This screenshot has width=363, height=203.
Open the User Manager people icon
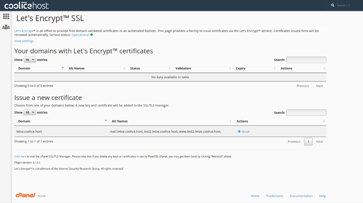pos(6,27)
